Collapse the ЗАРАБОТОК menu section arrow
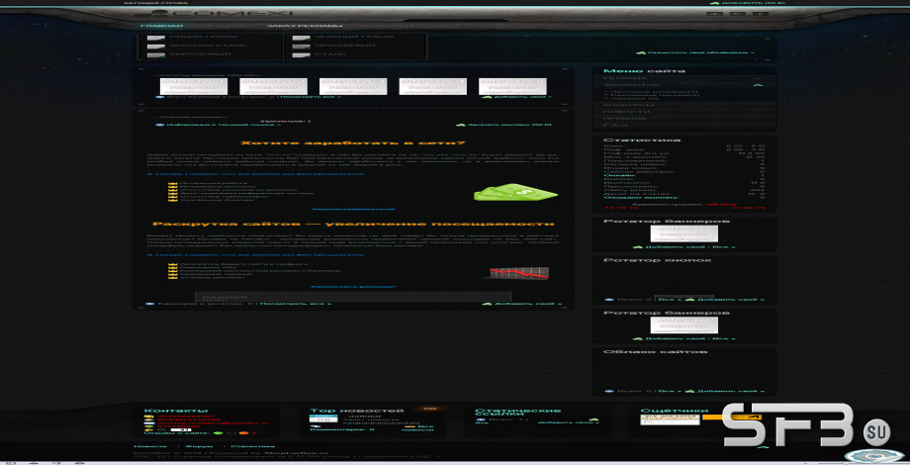 pyautogui.click(x=757, y=85)
